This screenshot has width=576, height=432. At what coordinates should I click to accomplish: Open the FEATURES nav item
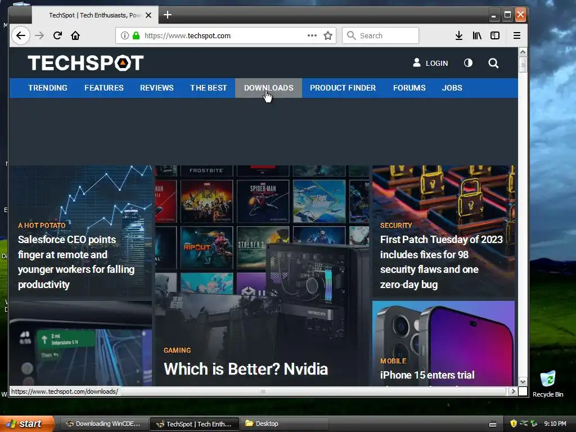point(104,88)
